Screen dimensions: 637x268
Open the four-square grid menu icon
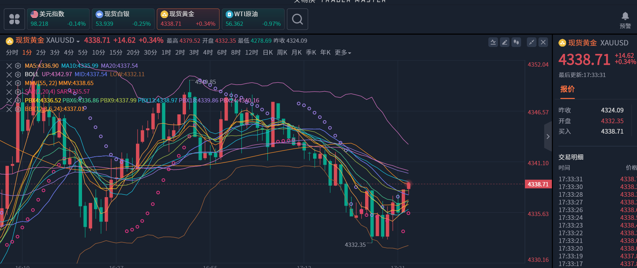pyautogui.click(x=14, y=19)
